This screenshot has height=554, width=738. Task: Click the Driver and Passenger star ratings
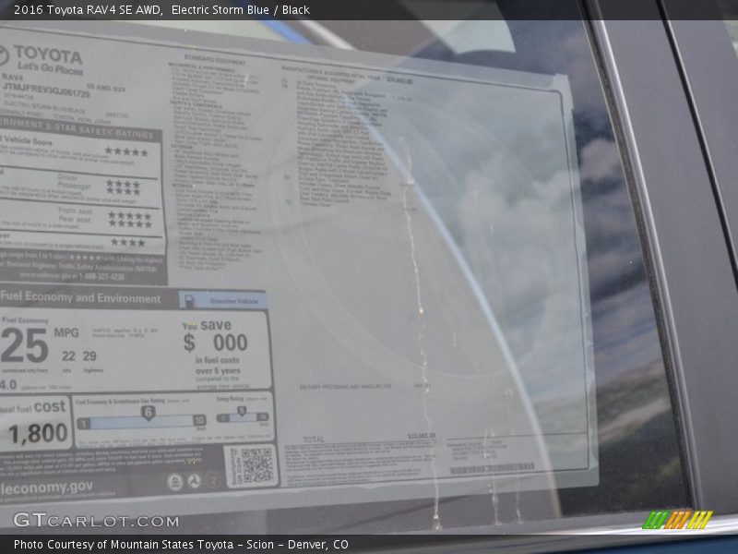click(x=124, y=187)
